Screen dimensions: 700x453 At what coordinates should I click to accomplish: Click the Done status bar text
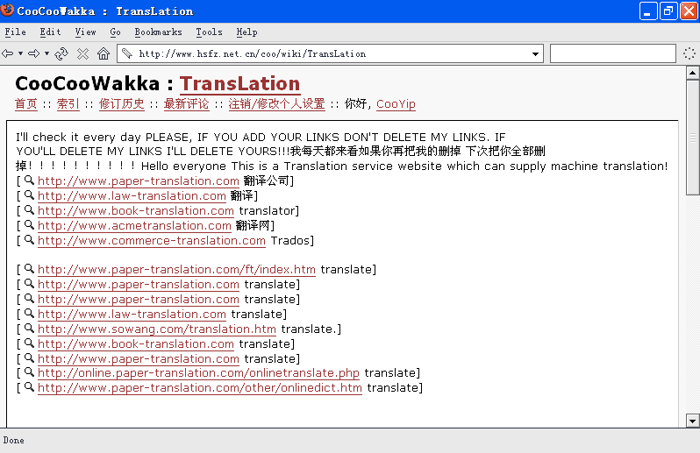13,441
